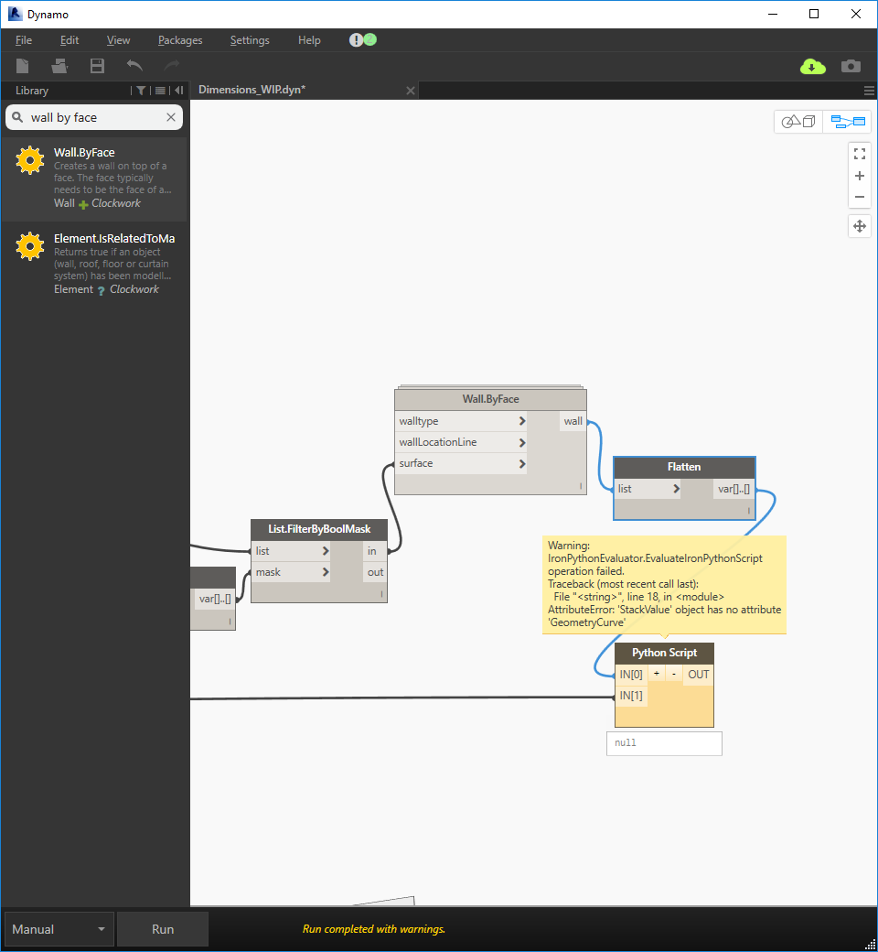The image size is (878, 952).
Task: Open the File menu
Action: coord(24,40)
